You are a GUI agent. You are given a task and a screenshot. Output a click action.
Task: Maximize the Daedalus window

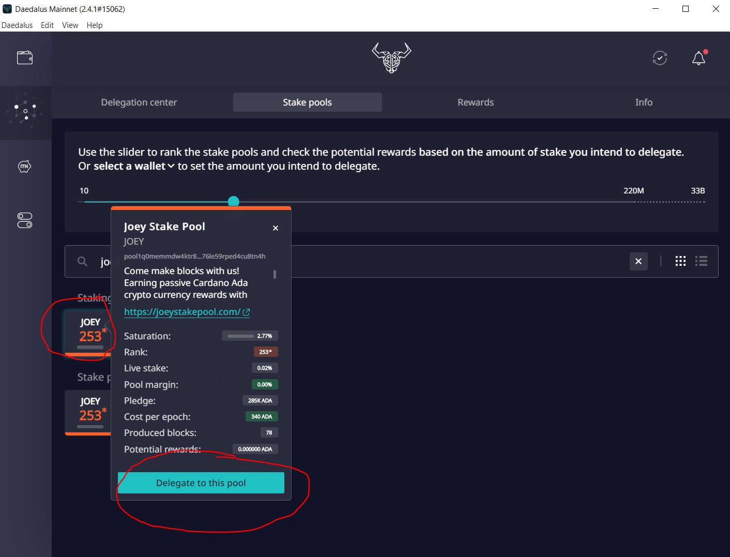pos(686,9)
